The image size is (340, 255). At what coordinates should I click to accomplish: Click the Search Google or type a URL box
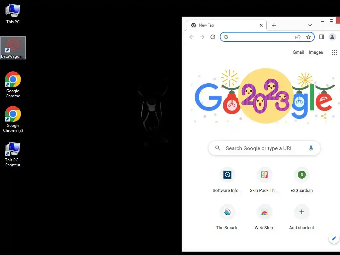click(264, 148)
